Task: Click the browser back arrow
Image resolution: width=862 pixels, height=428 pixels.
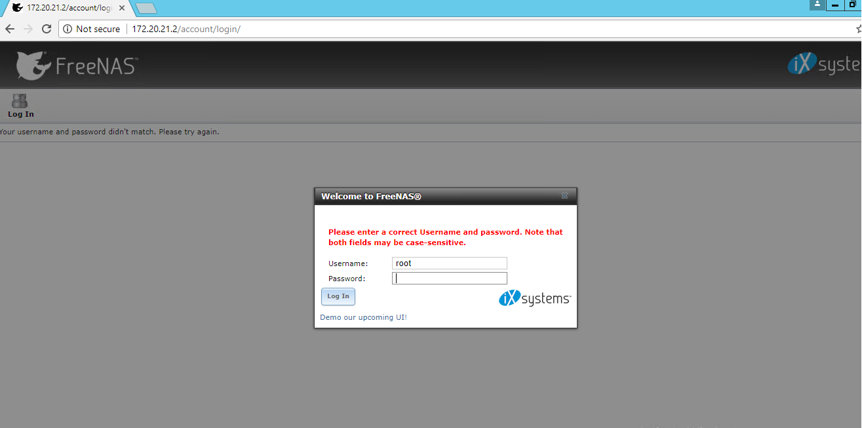Action: pyautogui.click(x=10, y=29)
